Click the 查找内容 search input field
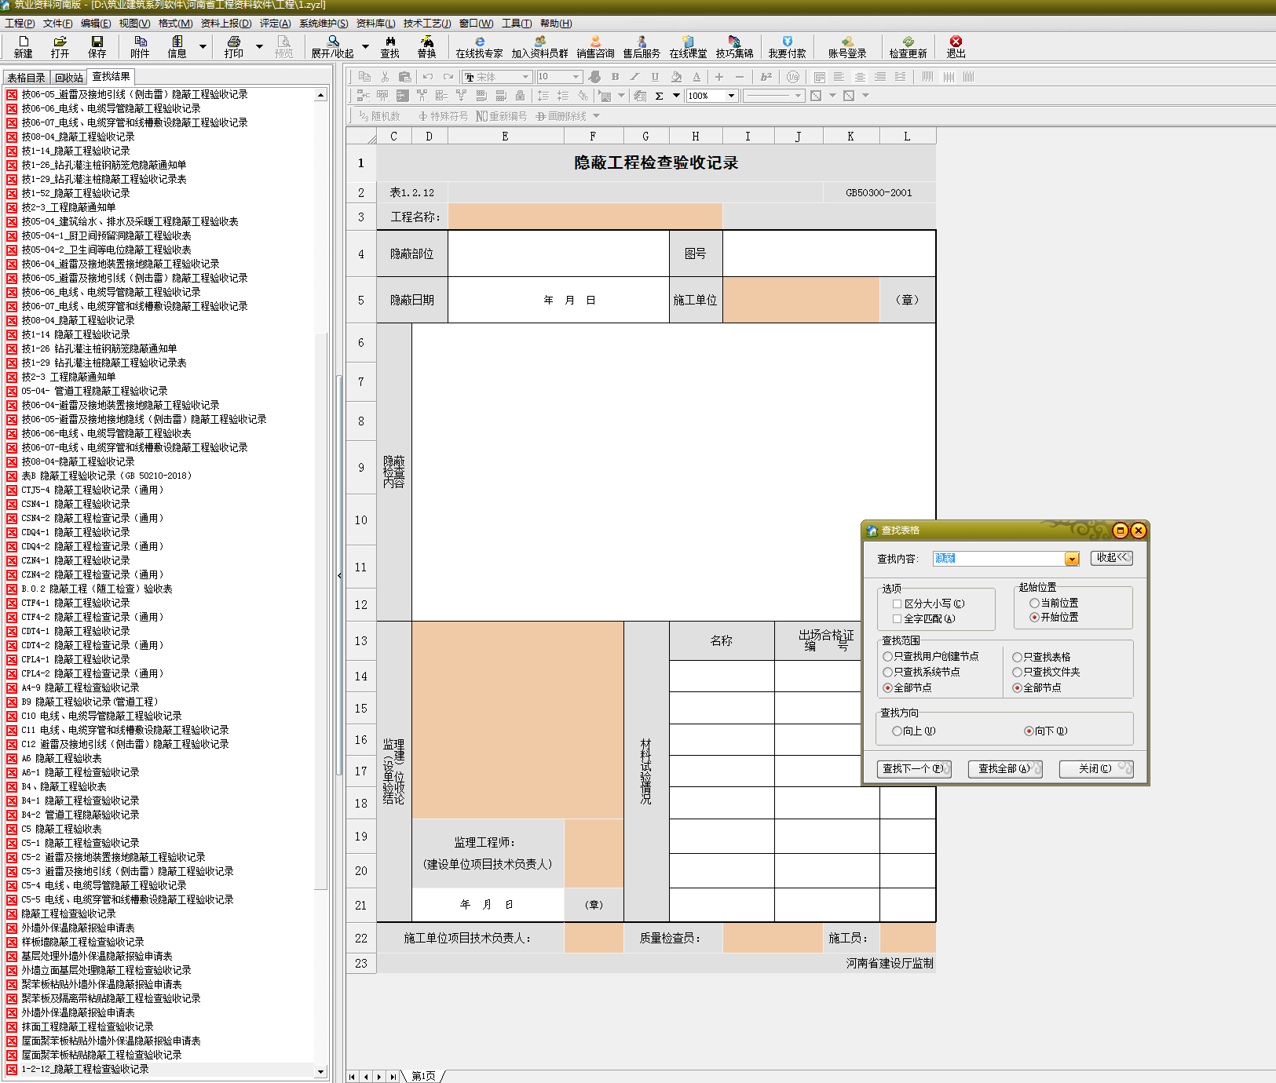Screen dimensions: 1276x1083 tap(999, 559)
